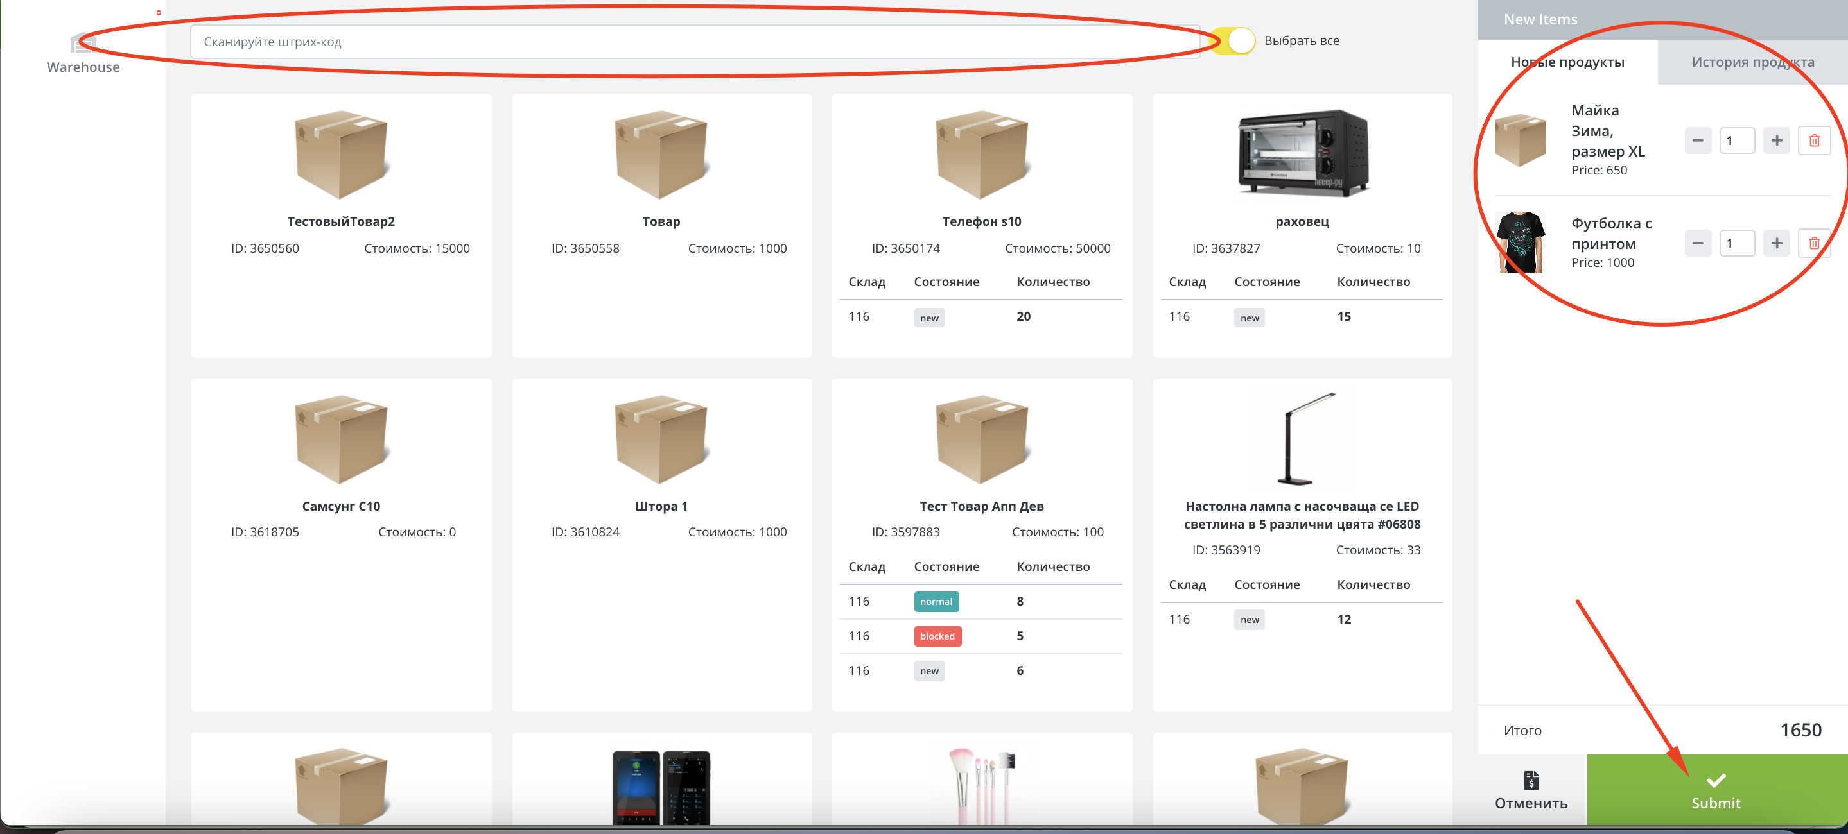Click Price: 650 text
The width and height of the screenshot is (1848, 834).
(x=1600, y=171)
